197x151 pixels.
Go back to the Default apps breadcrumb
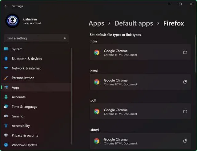134,23
